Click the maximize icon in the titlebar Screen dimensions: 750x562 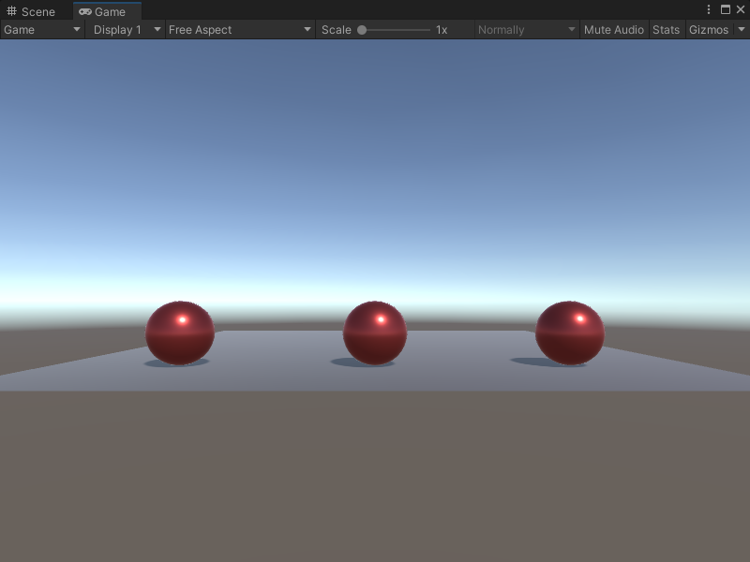pos(727,8)
